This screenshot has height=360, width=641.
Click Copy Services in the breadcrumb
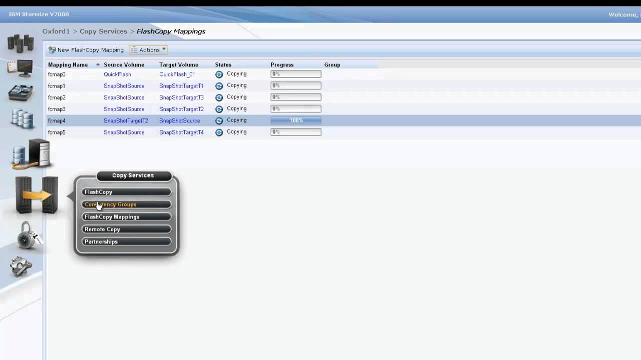pyautogui.click(x=103, y=31)
